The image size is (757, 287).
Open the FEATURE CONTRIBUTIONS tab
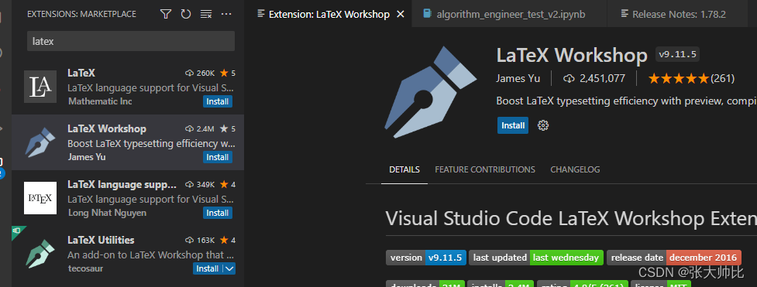pyautogui.click(x=485, y=169)
